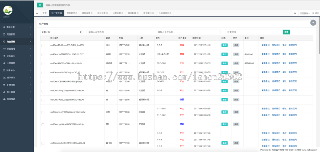This screenshot has width=320, height=152.
Task: Open the 全部小区 community dropdown
Action: coord(61,32)
